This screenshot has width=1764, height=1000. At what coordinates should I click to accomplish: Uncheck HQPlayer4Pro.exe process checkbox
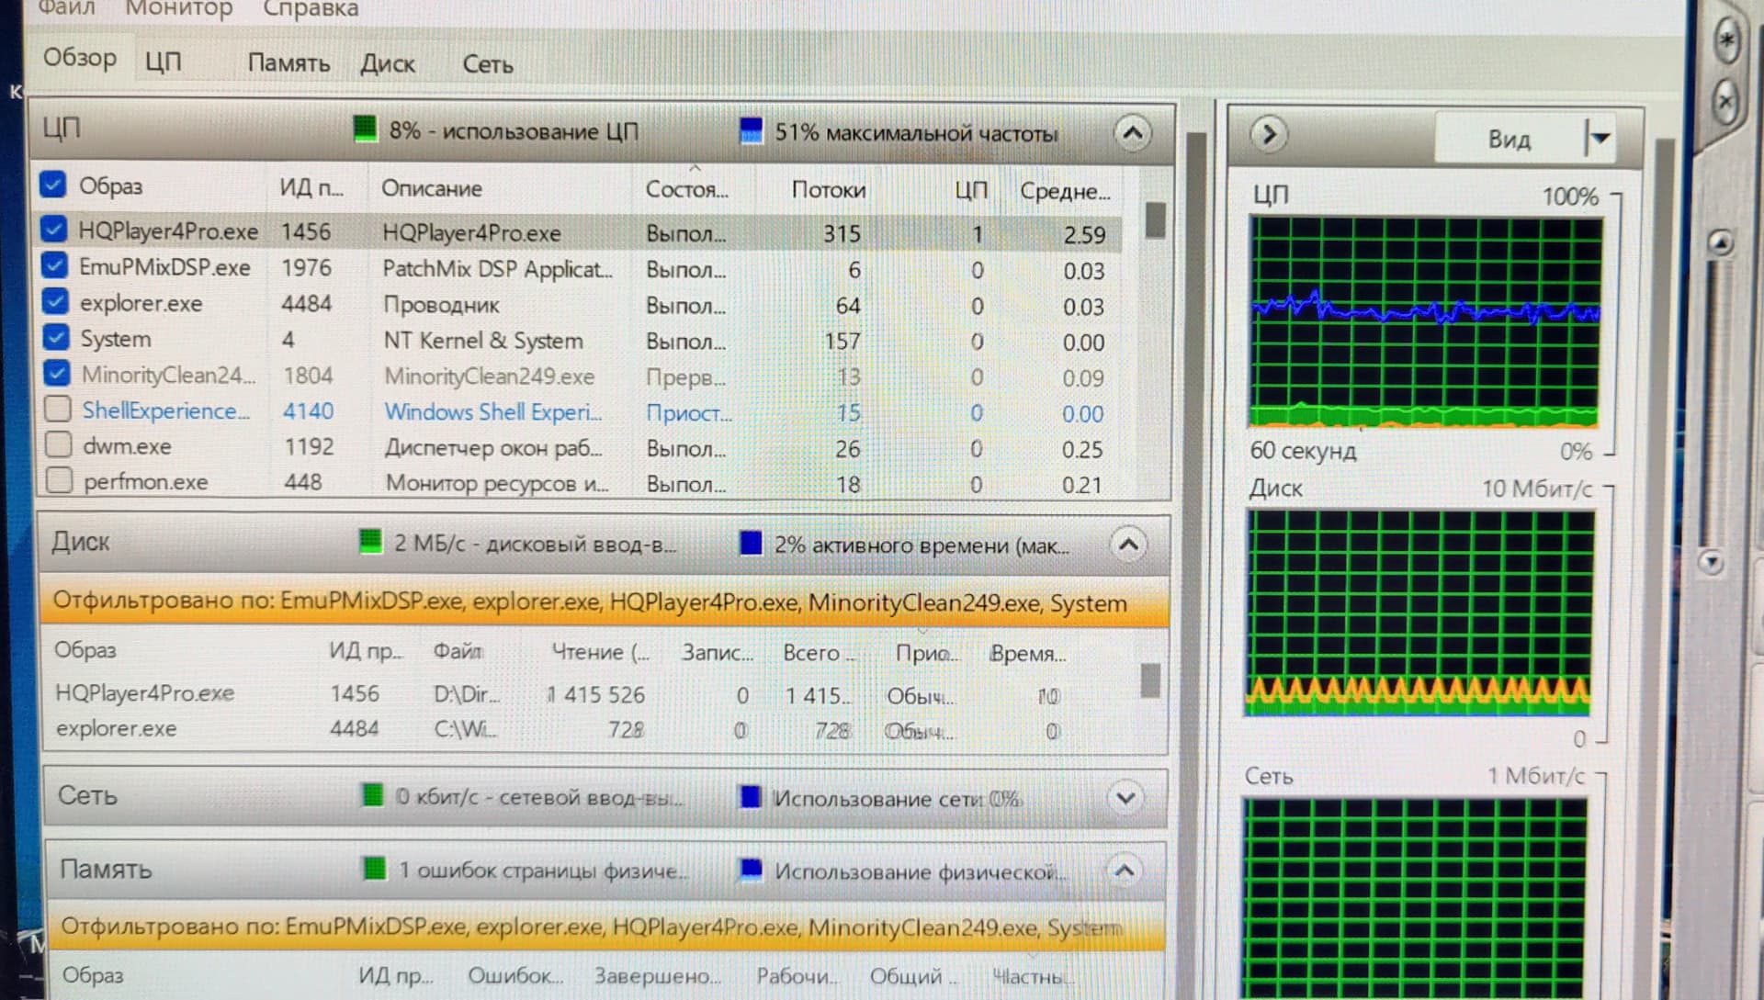[53, 230]
